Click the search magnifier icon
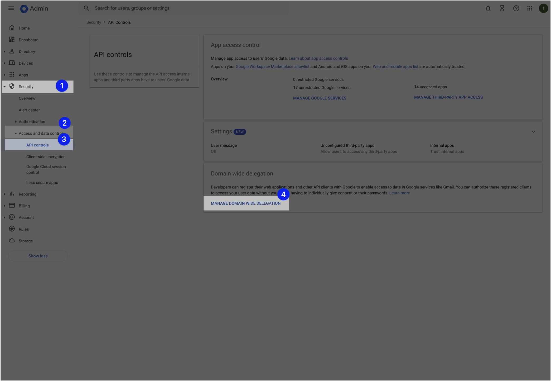 (x=86, y=8)
